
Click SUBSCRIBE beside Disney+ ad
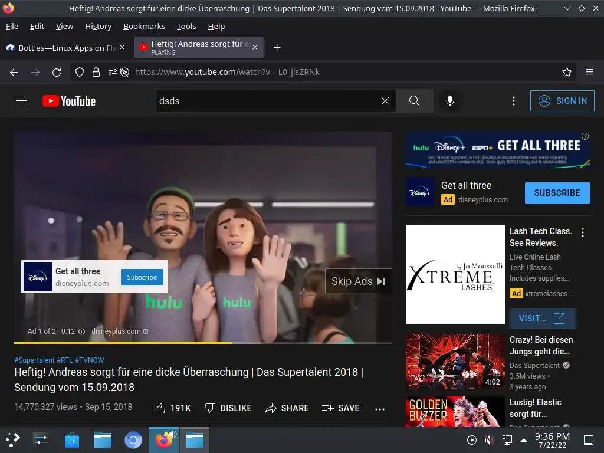coord(557,193)
